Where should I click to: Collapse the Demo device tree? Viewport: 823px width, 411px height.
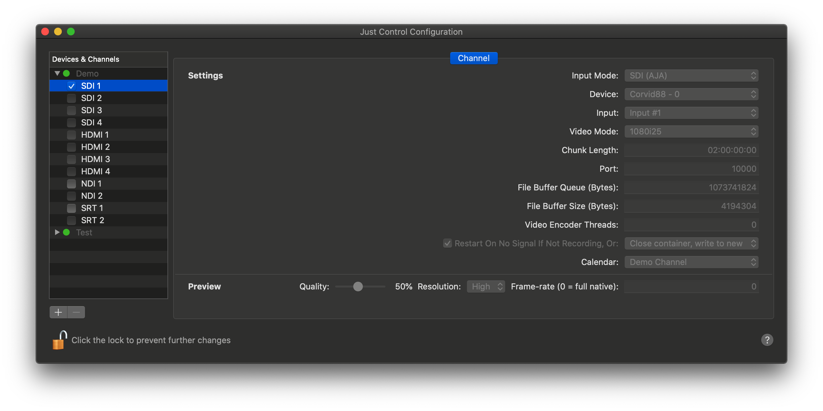coord(57,74)
